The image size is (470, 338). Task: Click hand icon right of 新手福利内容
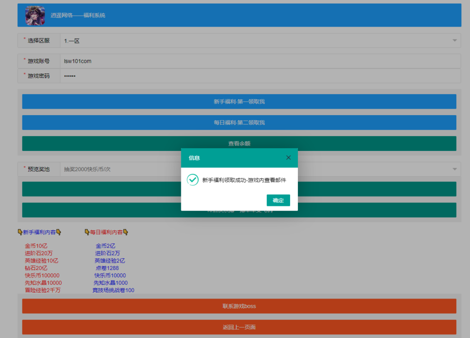[59, 233]
